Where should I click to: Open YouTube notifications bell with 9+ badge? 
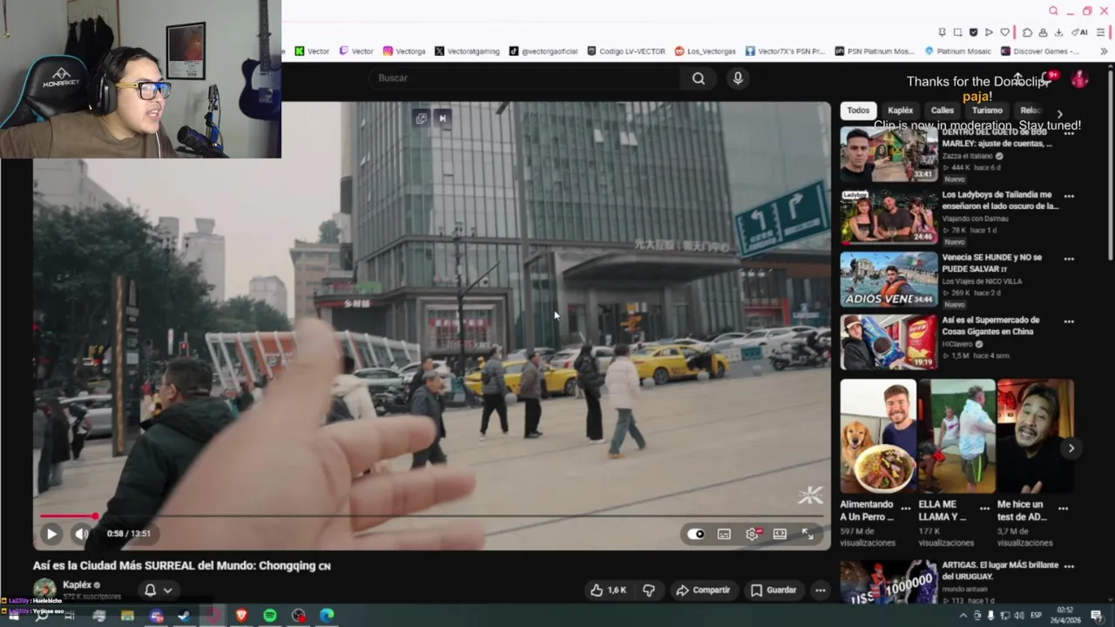pyautogui.click(x=1048, y=79)
